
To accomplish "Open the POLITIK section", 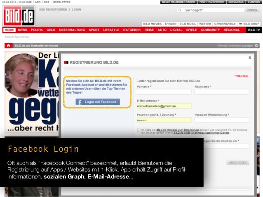I will 37,30.
